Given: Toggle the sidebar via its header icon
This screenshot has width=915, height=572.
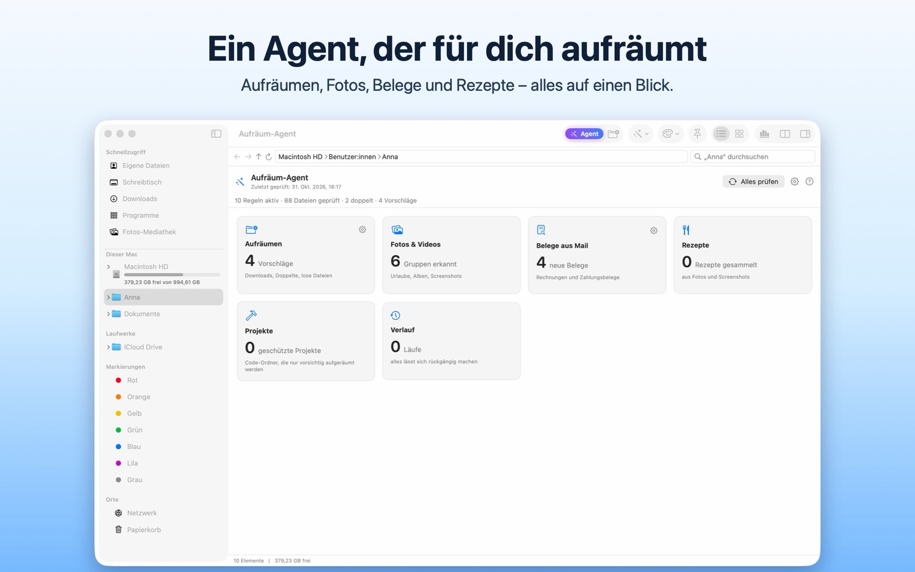Looking at the screenshot, I should (x=216, y=134).
